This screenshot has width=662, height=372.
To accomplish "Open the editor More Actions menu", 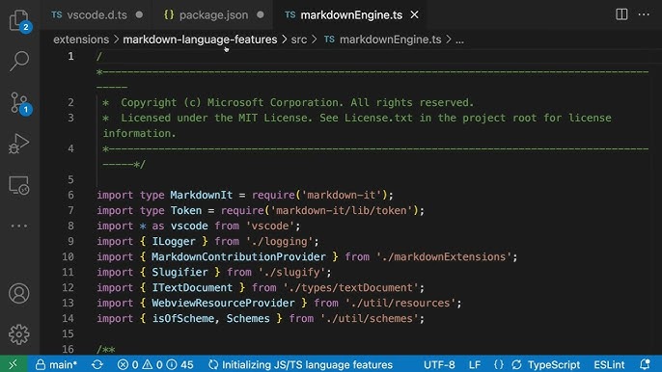I will [644, 14].
